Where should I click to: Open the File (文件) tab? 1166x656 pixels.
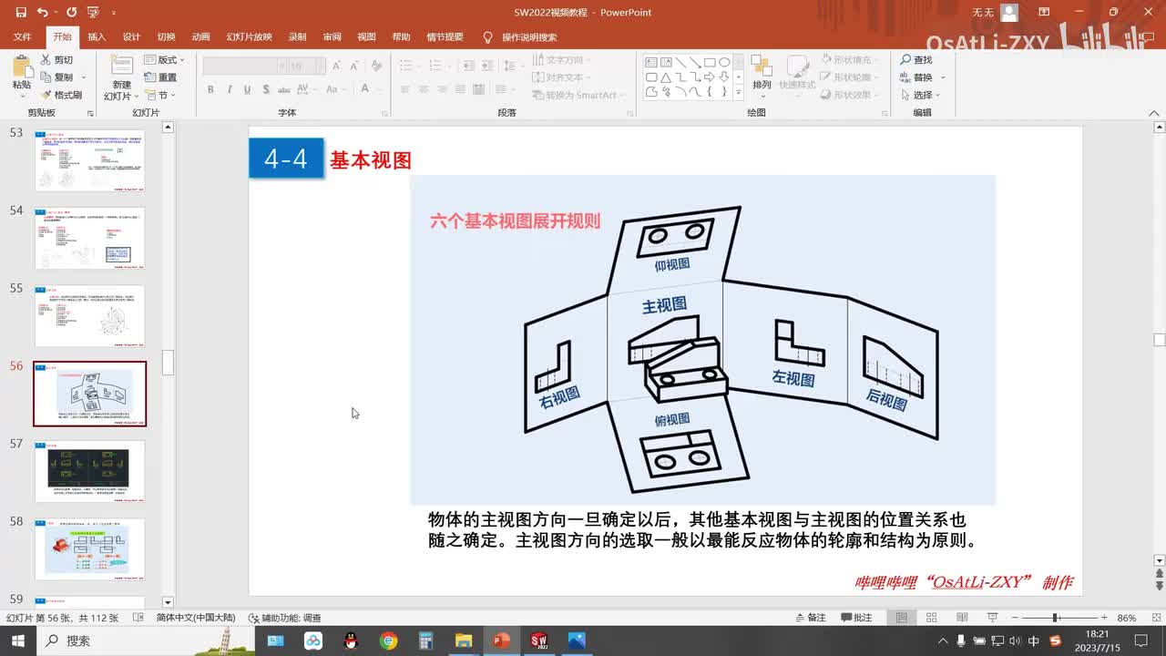tap(22, 37)
